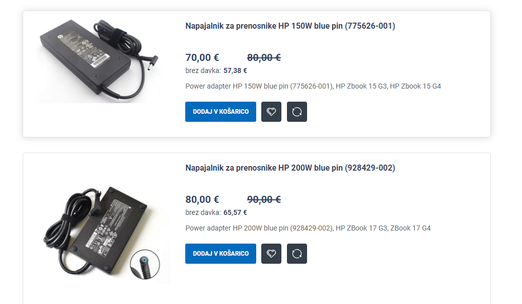Open Napajalnik HP 200W blue pin title link
The height and width of the screenshot is (304, 522).
(290, 168)
